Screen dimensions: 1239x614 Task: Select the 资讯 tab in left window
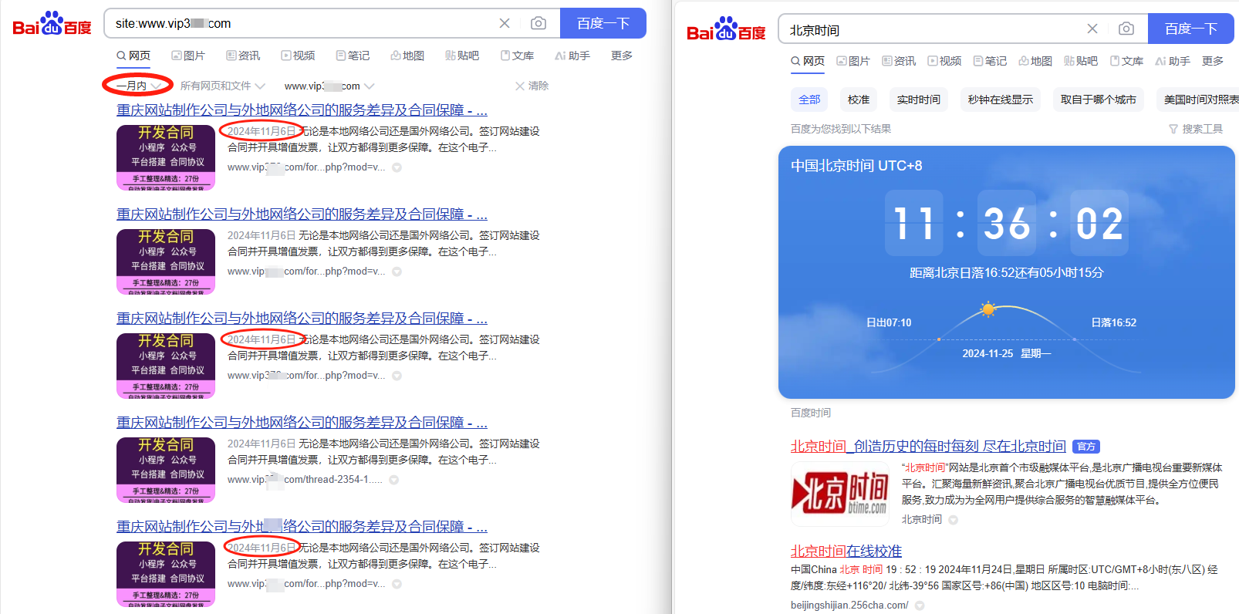pos(243,56)
